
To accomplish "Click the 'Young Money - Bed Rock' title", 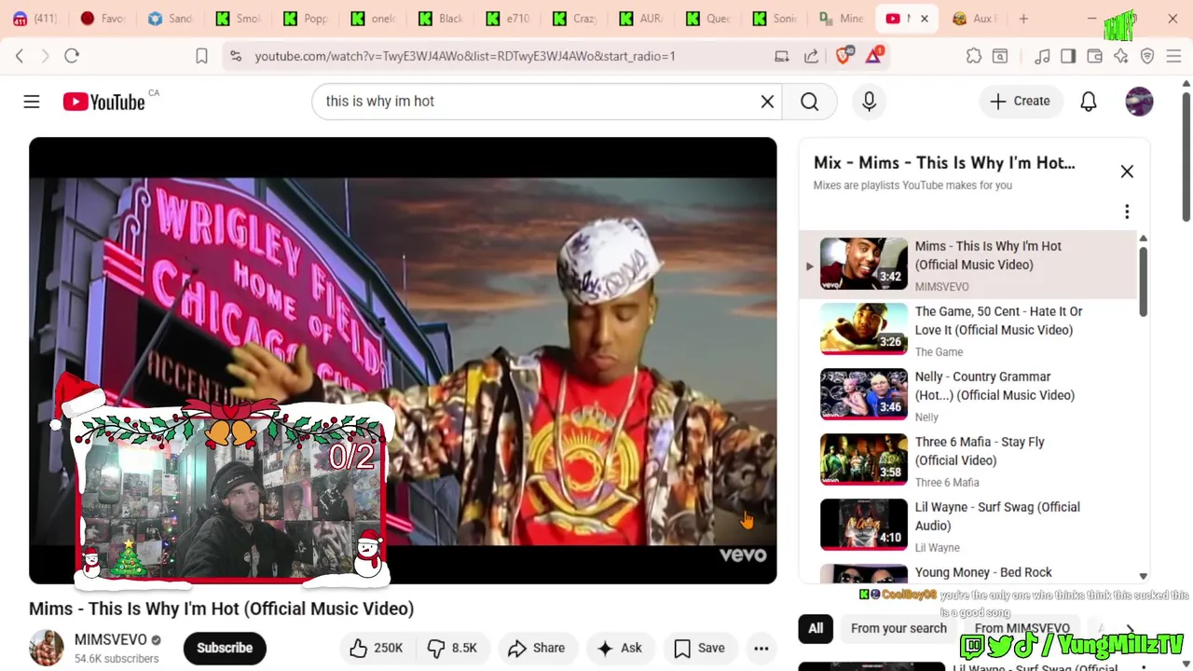I will [x=983, y=572].
